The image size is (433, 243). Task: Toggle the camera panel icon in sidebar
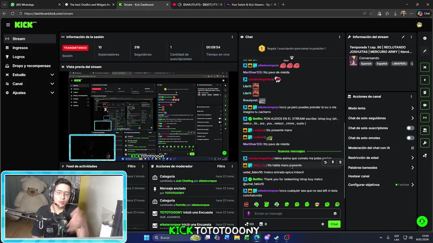point(425,130)
